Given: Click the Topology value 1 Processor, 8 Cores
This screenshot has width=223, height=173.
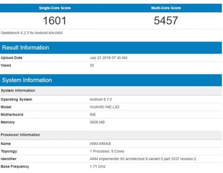Looking at the screenshot, I should (x=107, y=151).
